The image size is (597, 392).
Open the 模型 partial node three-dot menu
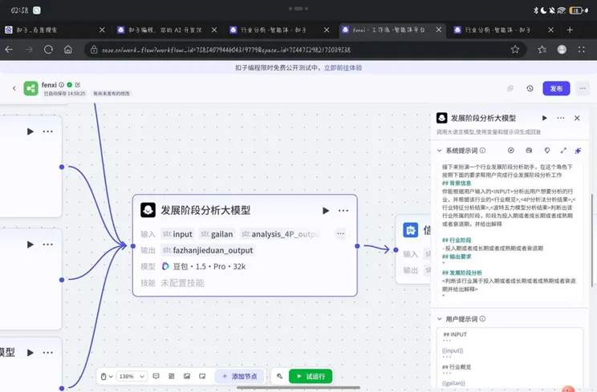[x=47, y=353]
